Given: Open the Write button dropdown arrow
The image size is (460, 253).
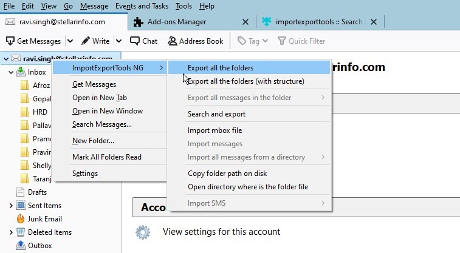Looking at the screenshot, I should pos(118,41).
